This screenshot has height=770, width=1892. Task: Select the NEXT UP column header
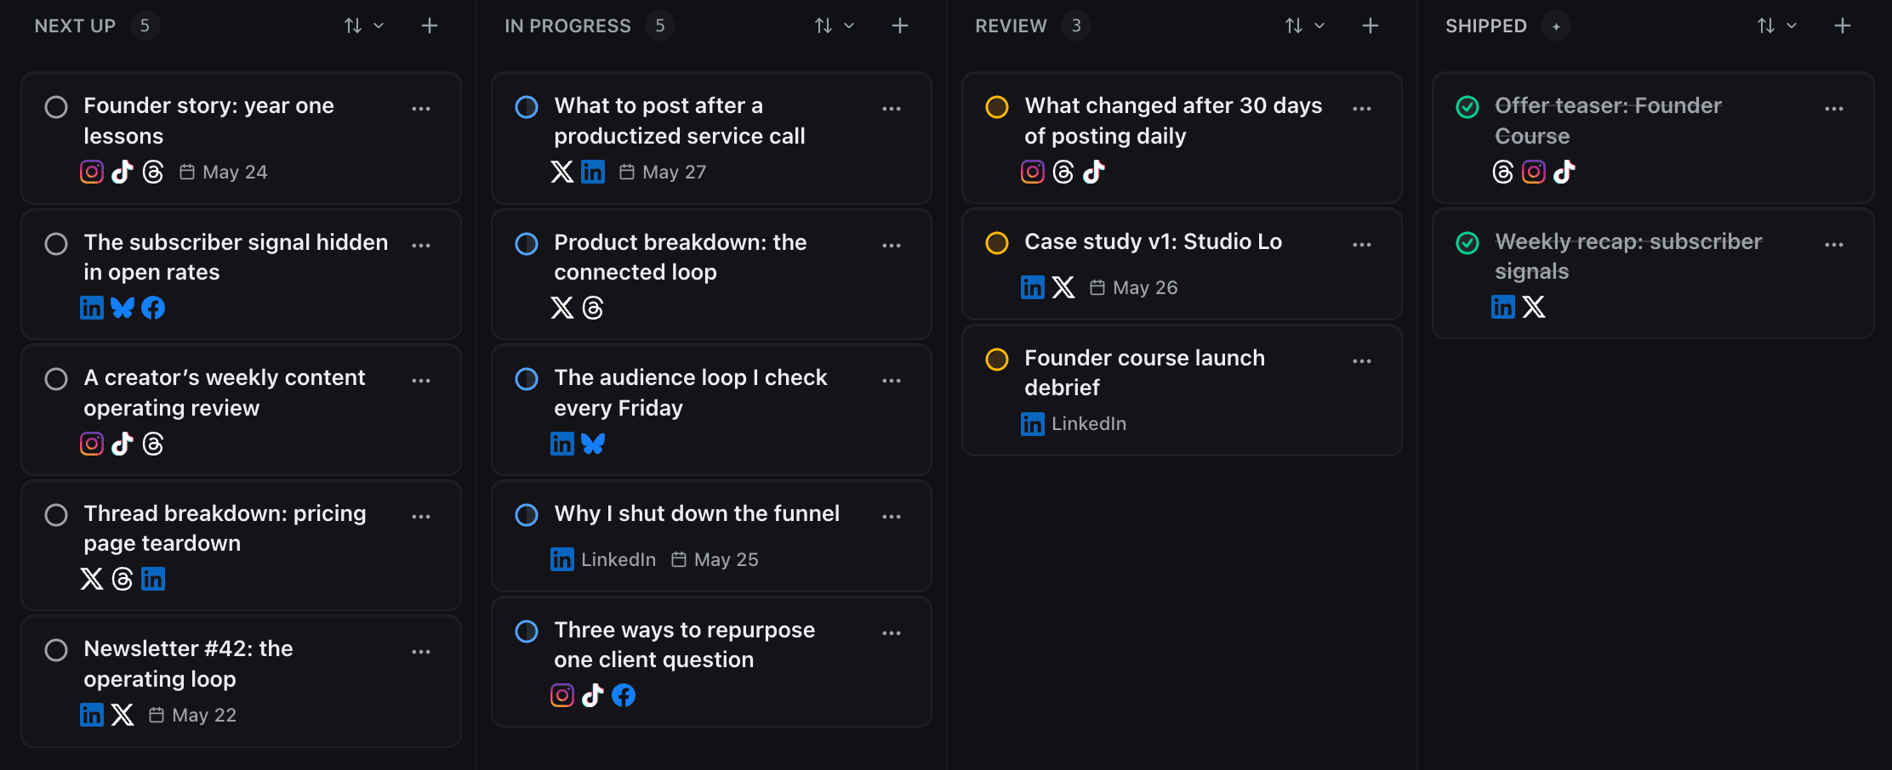[75, 26]
